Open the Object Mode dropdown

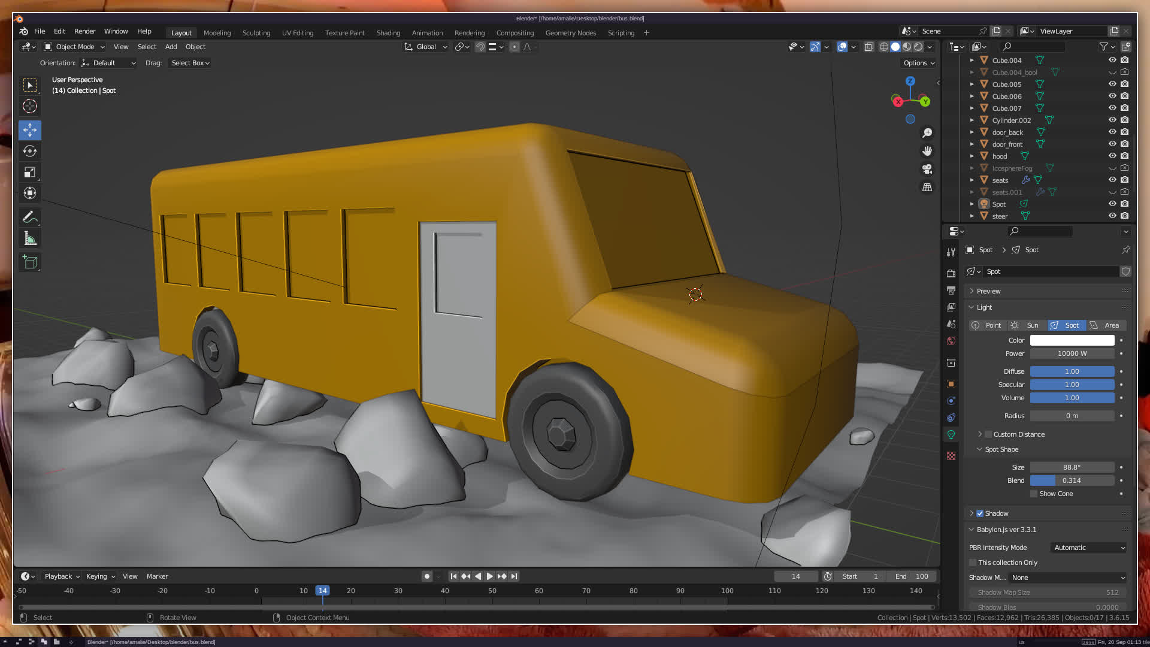(74, 47)
